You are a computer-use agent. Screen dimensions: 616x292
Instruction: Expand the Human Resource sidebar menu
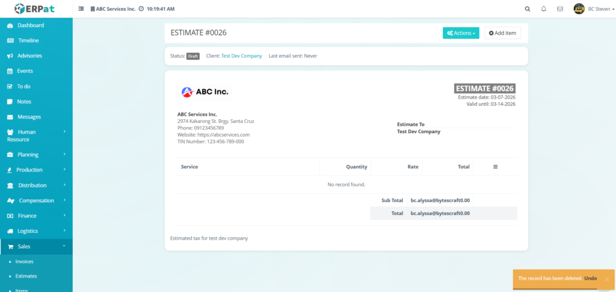coord(36,135)
